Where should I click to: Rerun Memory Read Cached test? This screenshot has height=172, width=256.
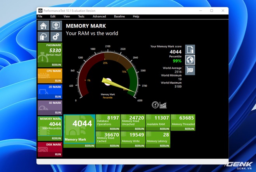coord(114,146)
